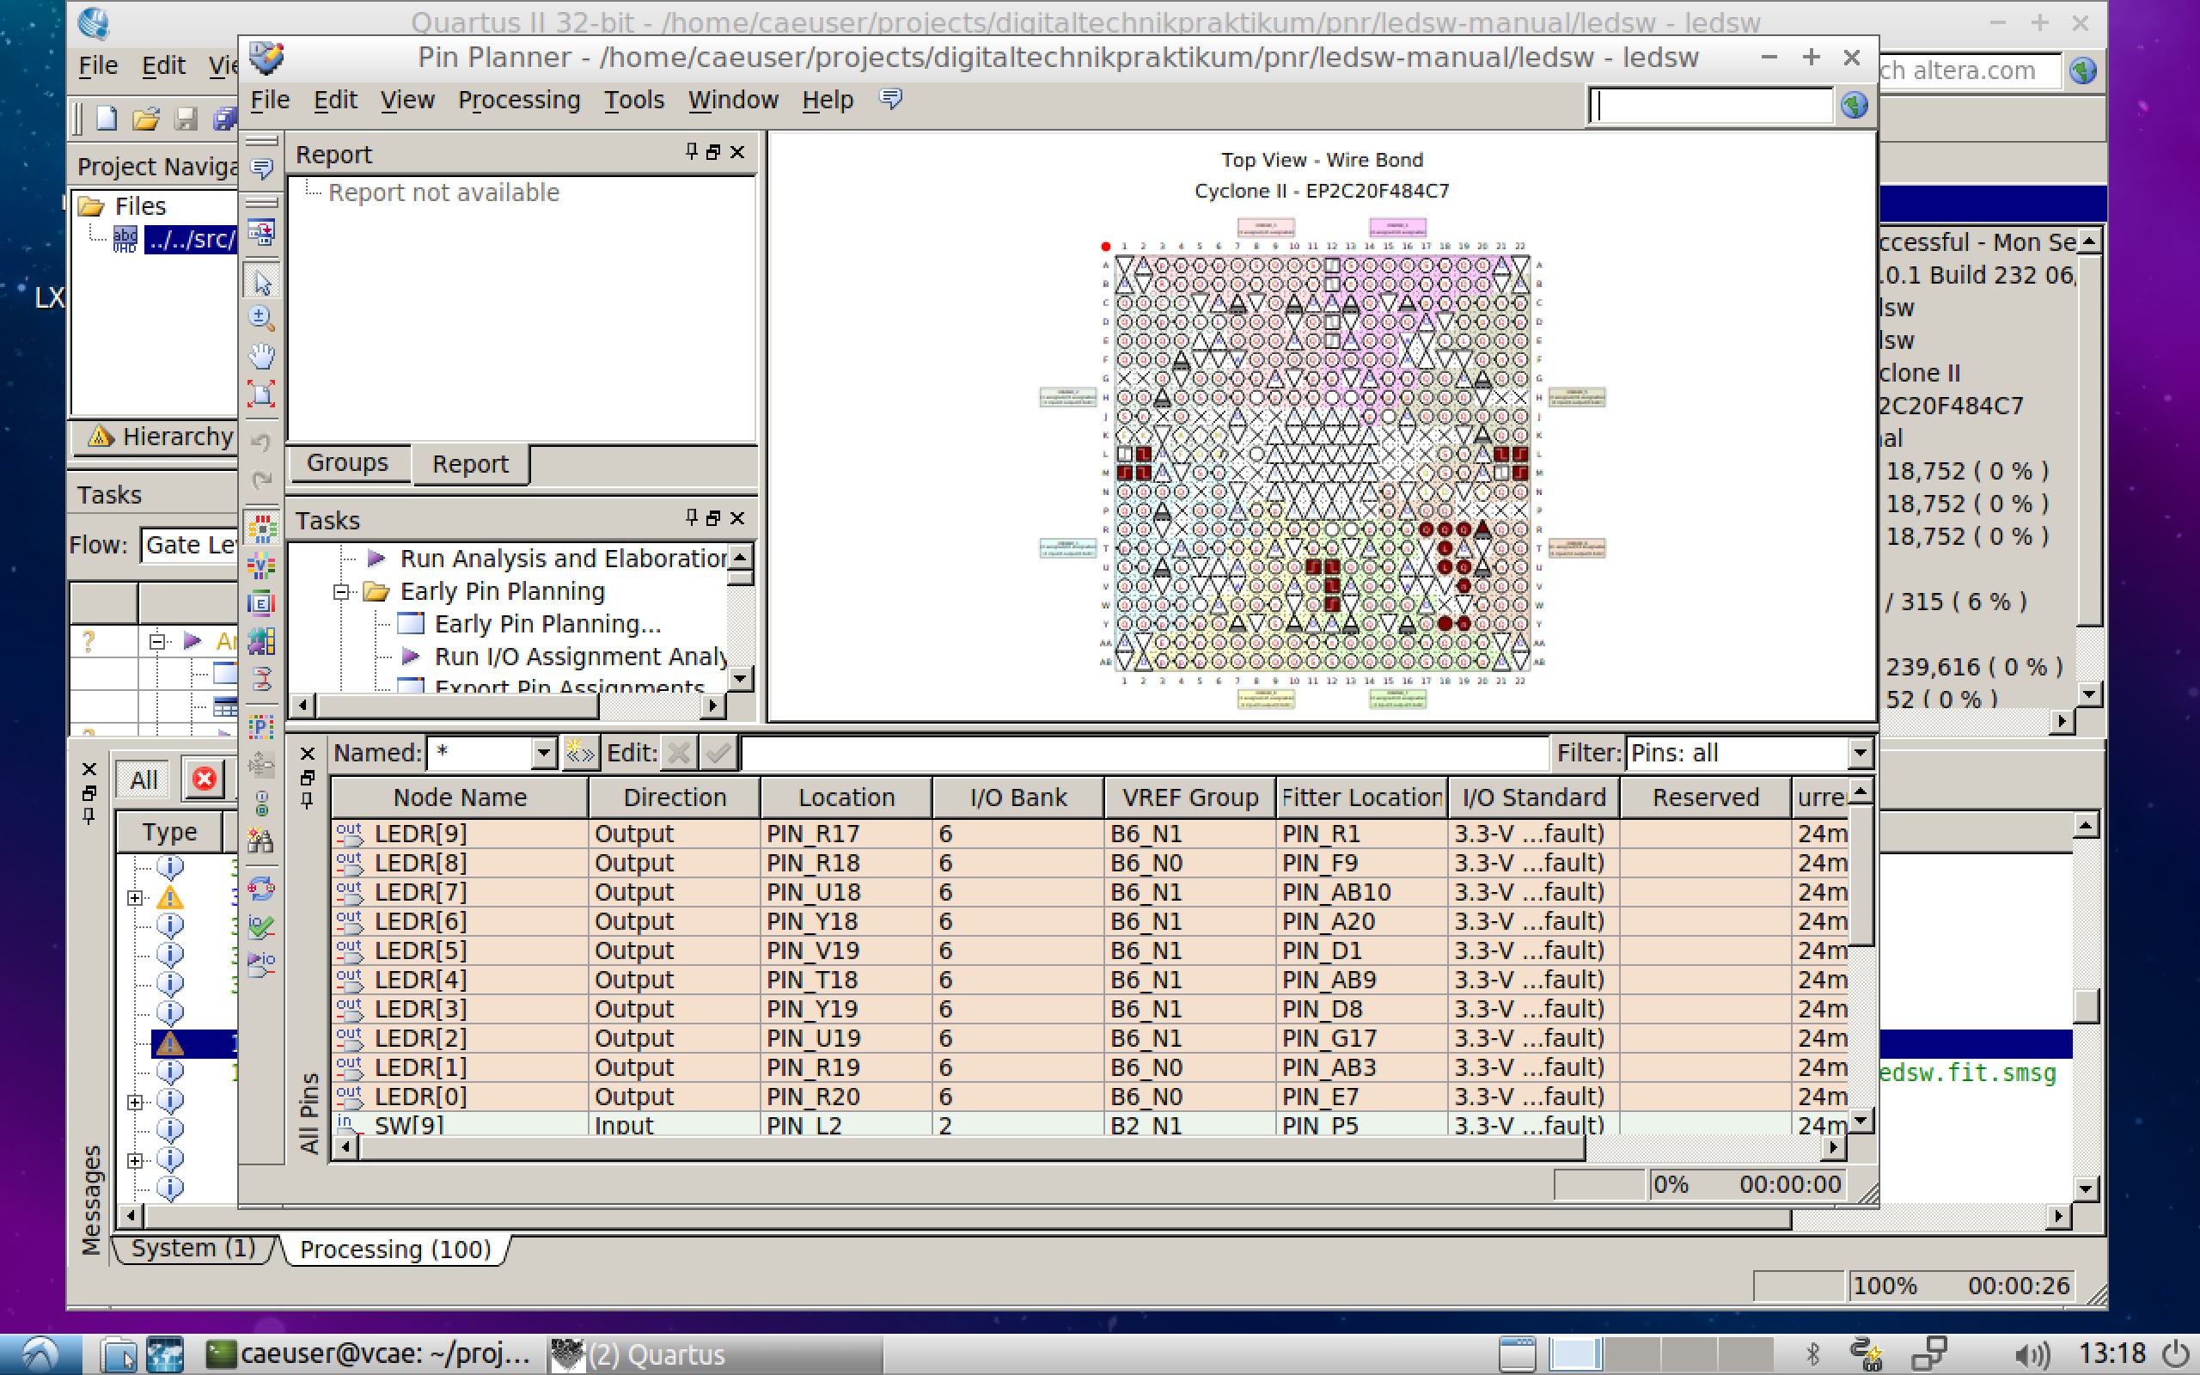Click the puzzle-piece grid toolbar icon
The image size is (2200, 1375).
[x=262, y=640]
